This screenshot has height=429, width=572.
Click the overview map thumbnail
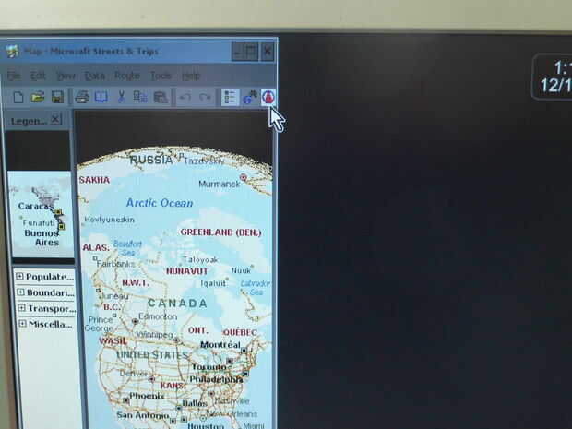pyautogui.click(x=40, y=214)
